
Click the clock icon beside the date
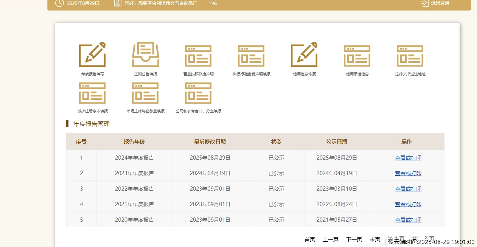tap(59, 3)
